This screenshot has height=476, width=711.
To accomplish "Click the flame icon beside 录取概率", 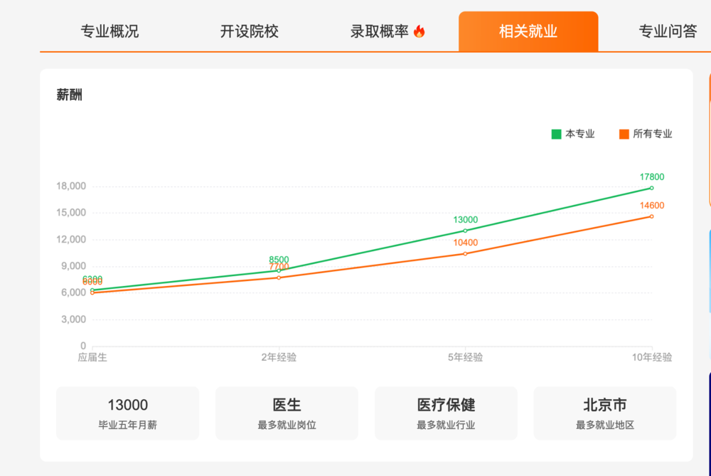I will pyautogui.click(x=419, y=31).
